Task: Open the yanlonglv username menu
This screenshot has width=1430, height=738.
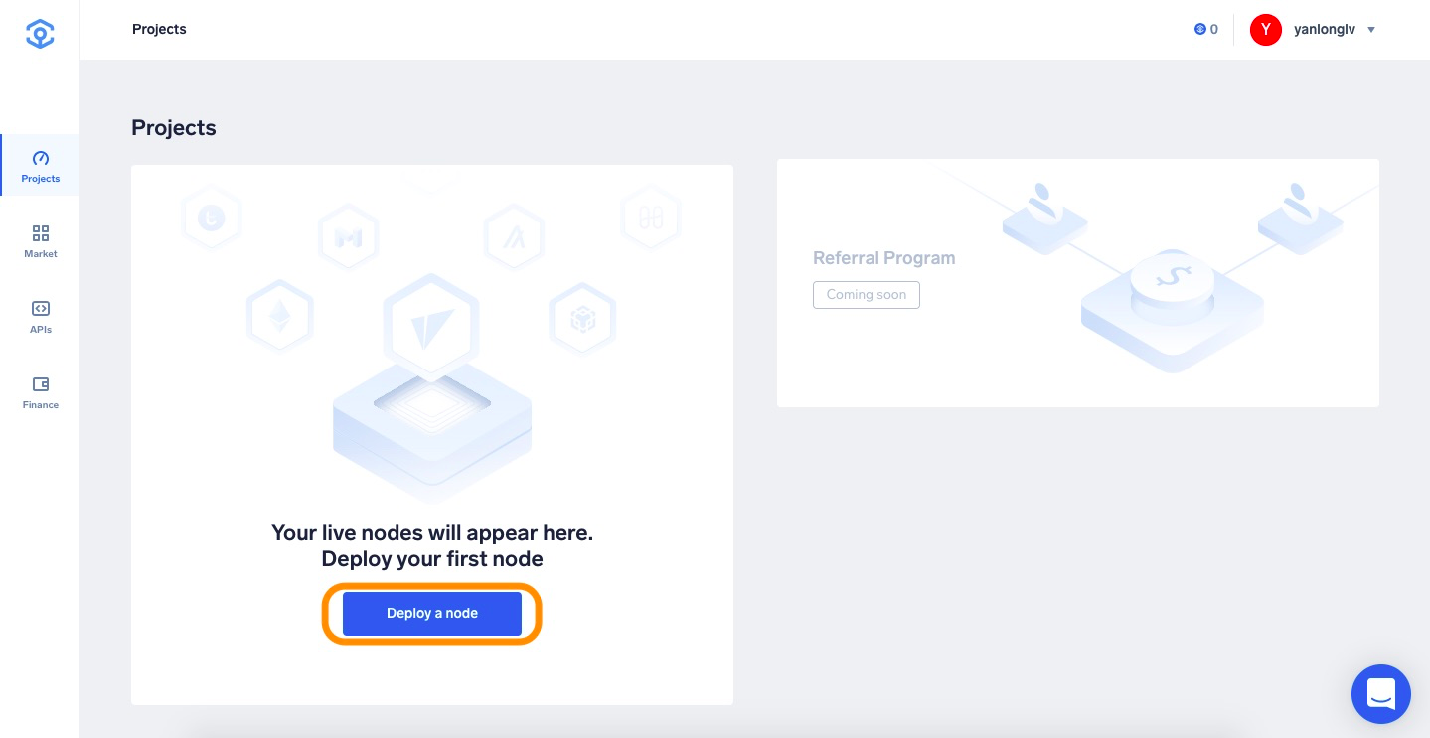Action: (1325, 30)
